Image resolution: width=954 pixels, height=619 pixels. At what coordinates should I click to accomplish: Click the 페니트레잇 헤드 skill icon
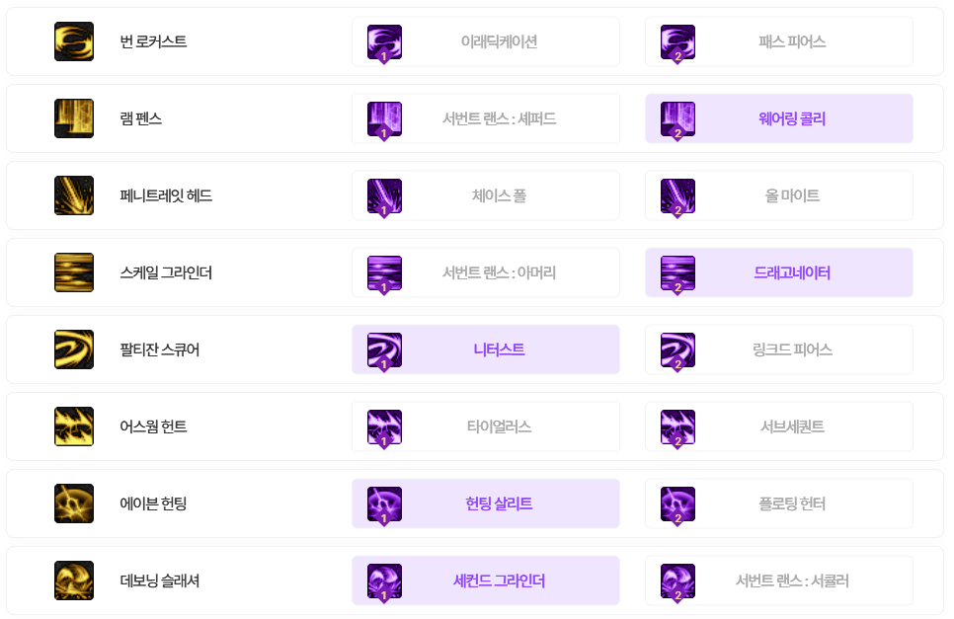tap(74, 195)
